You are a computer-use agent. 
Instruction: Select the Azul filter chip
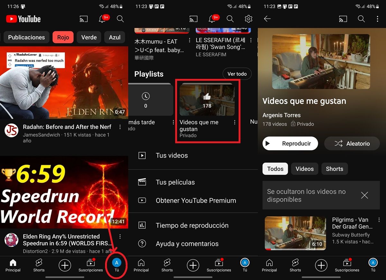point(115,37)
